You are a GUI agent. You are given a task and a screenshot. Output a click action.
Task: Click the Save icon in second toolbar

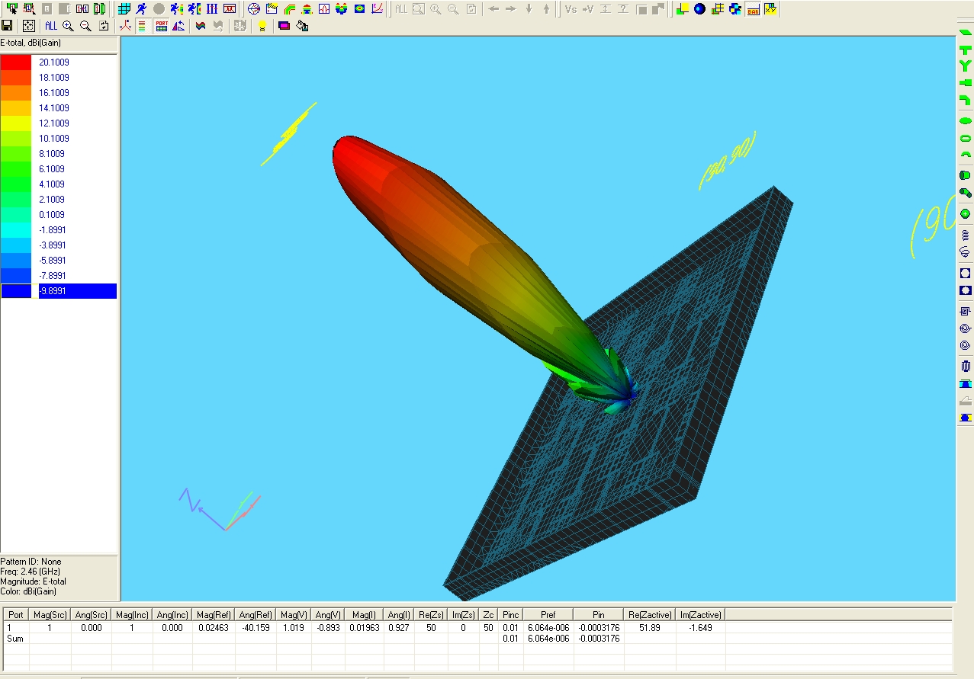point(7,25)
